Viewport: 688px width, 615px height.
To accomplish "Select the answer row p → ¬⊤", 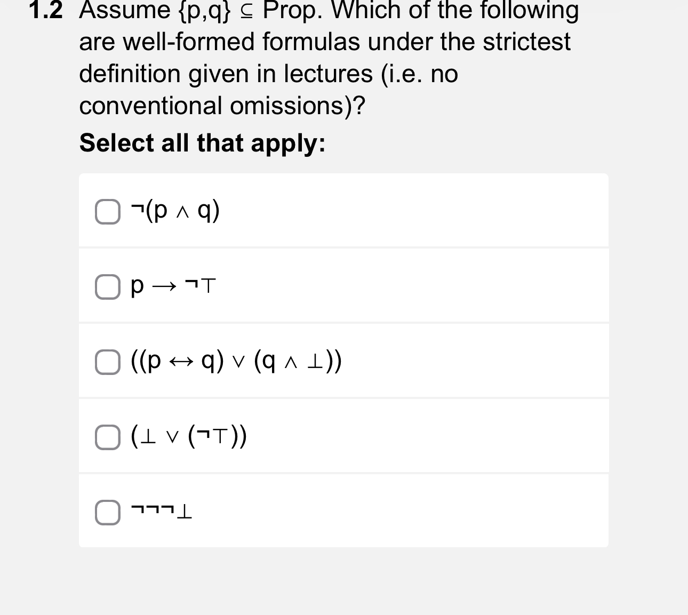I will [343, 285].
